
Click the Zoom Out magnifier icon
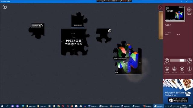[167, 61]
